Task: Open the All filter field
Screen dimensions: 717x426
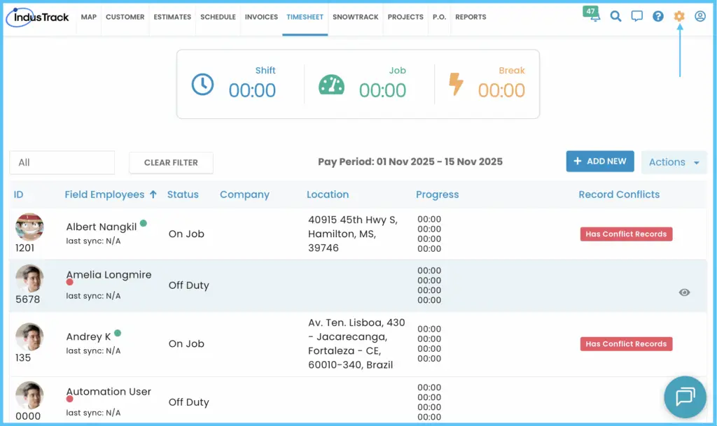Action: pyautogui.click(x=62, y=162)
